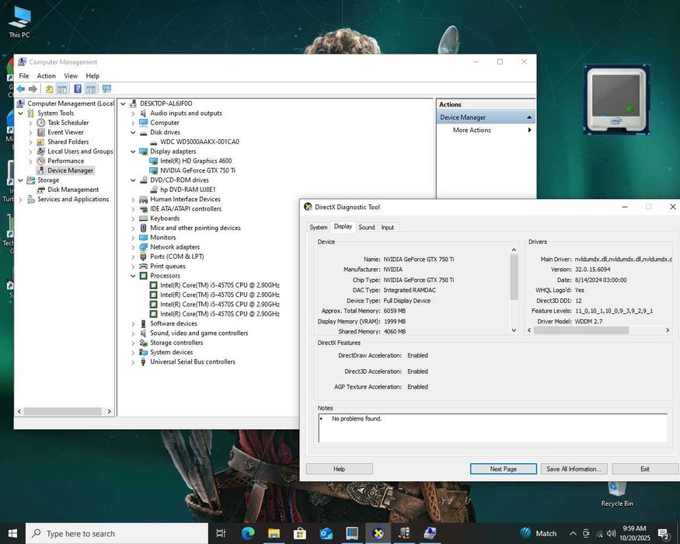Select Local Users and Groups node
Viewport: 680px width, 544px height.
click(80, 152)
